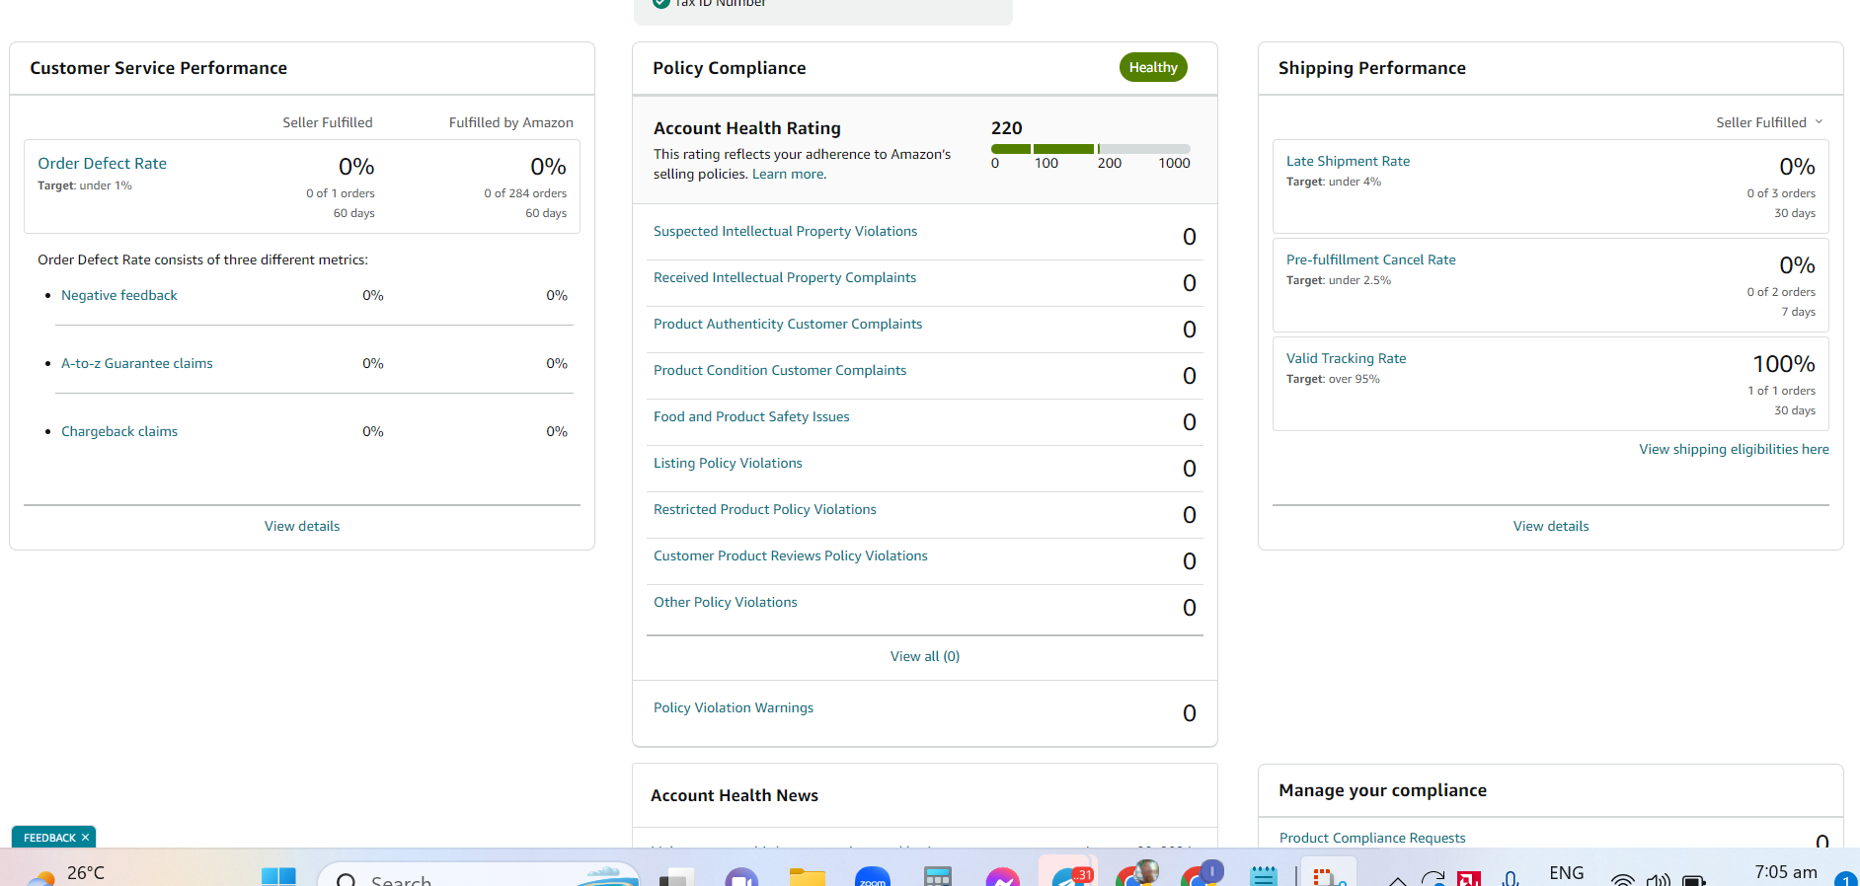This screenshot has height=886, width=1860.
Task: Open Listing Policy Violations
Action: [728, 463]
